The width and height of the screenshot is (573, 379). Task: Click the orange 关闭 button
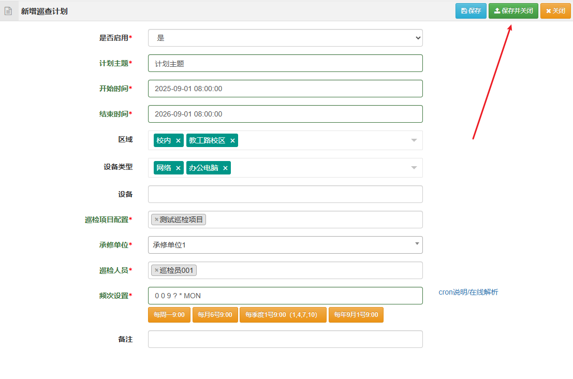coord(555,11)
